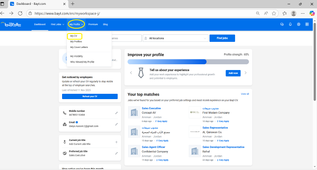Open the apps grid icon
The width and height of the screenshot is (317, 170).
click(307, 24)
